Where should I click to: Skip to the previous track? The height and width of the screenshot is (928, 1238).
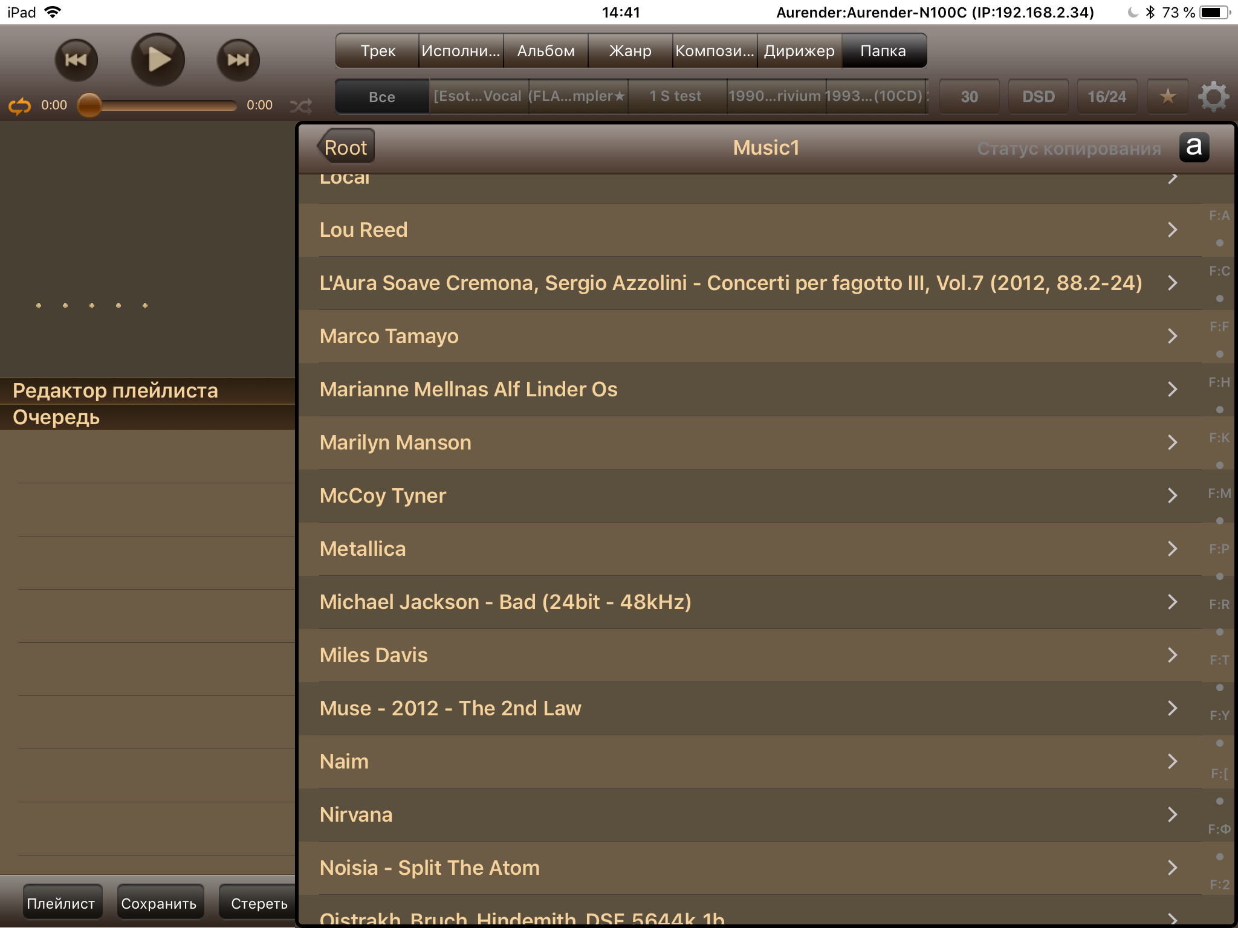click(76, 60)
